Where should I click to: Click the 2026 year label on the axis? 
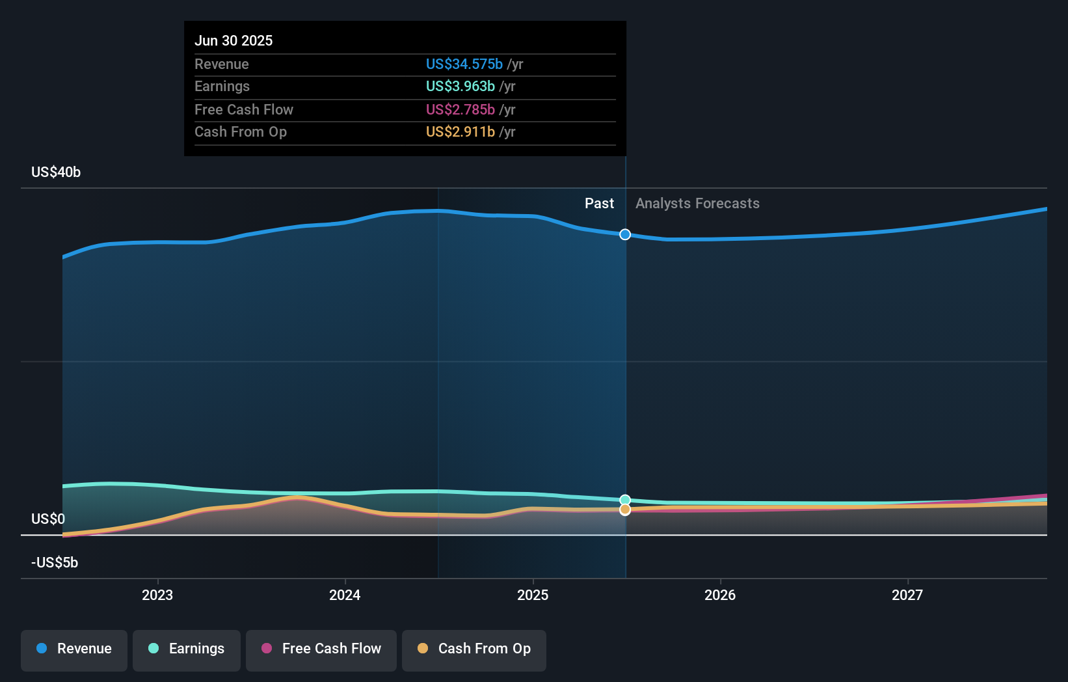pyautogui.click(x=720, y=595)
